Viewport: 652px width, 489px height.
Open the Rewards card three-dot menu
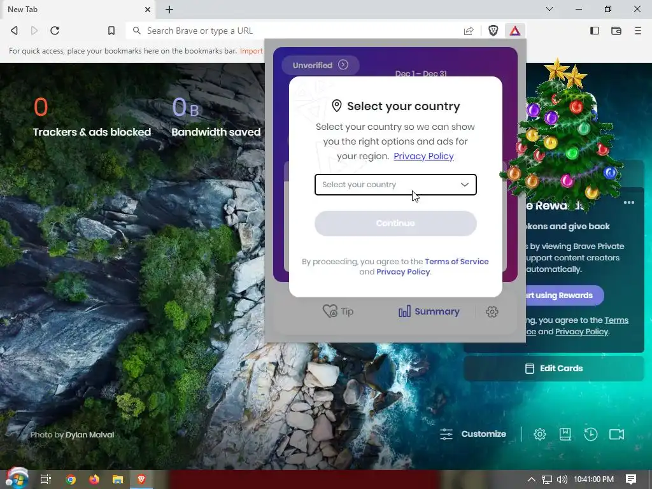click(628, 202)
